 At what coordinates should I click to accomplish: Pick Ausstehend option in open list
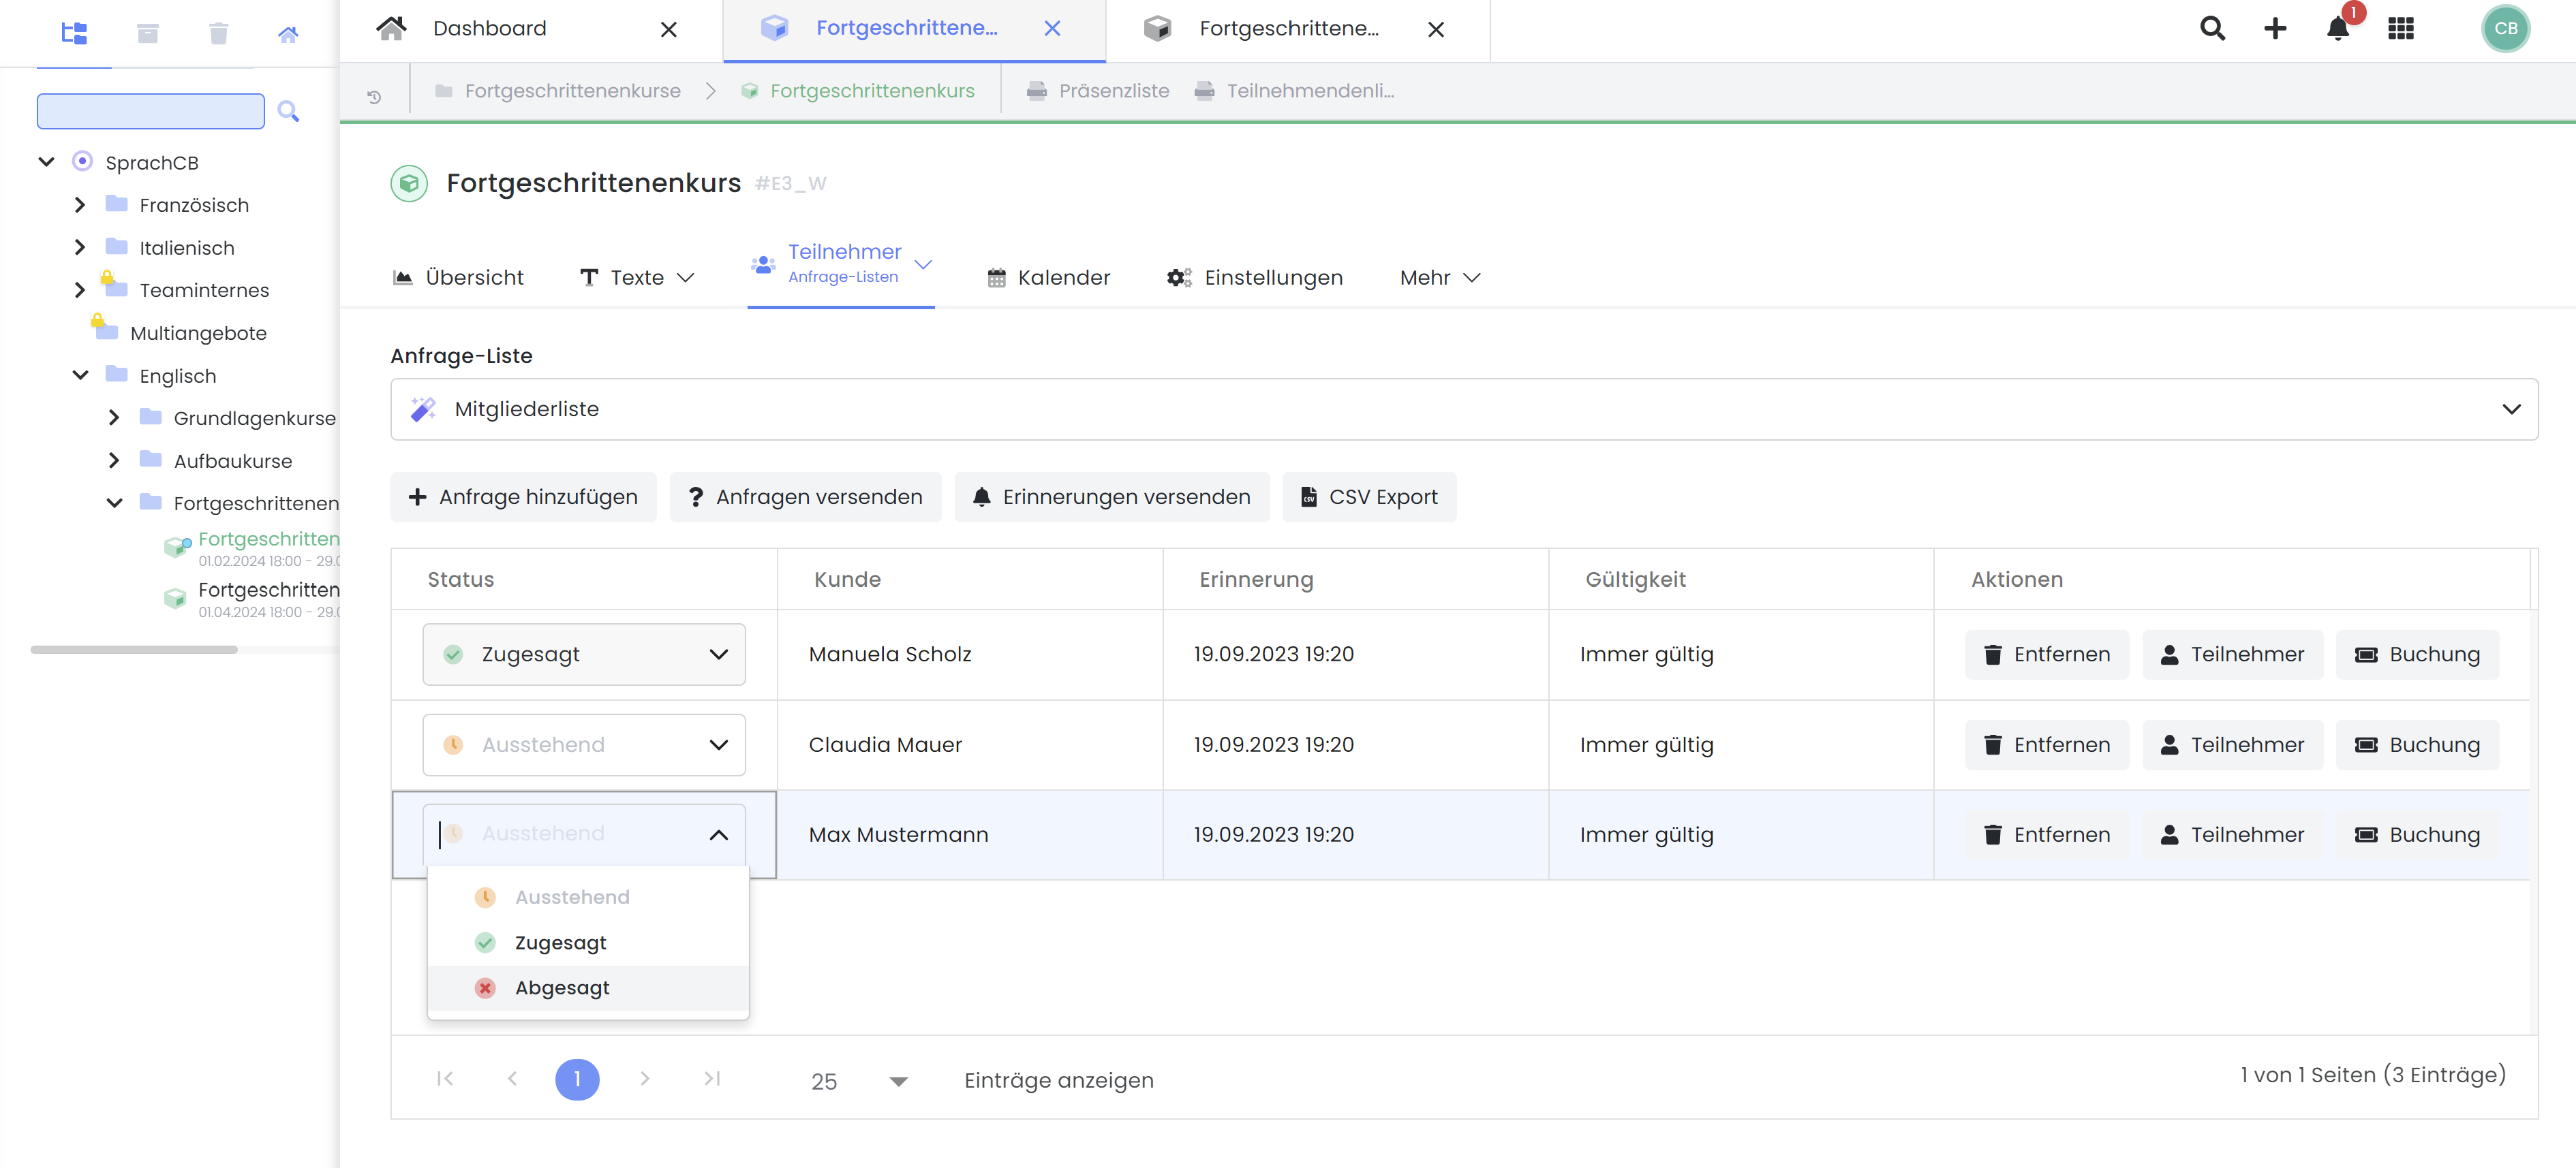click(571, 897)
